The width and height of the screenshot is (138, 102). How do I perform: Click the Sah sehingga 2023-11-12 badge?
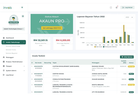pyautogui.click(x=52, y=28)
